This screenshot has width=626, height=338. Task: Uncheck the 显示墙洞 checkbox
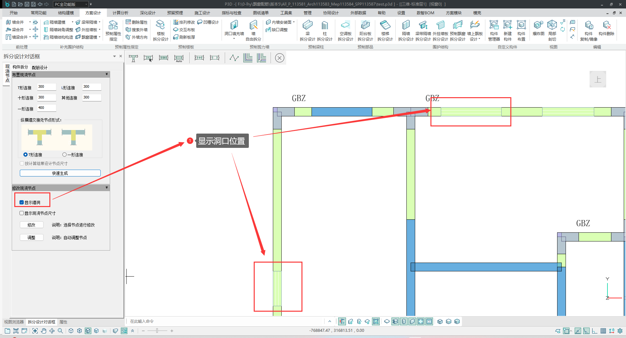22,202
